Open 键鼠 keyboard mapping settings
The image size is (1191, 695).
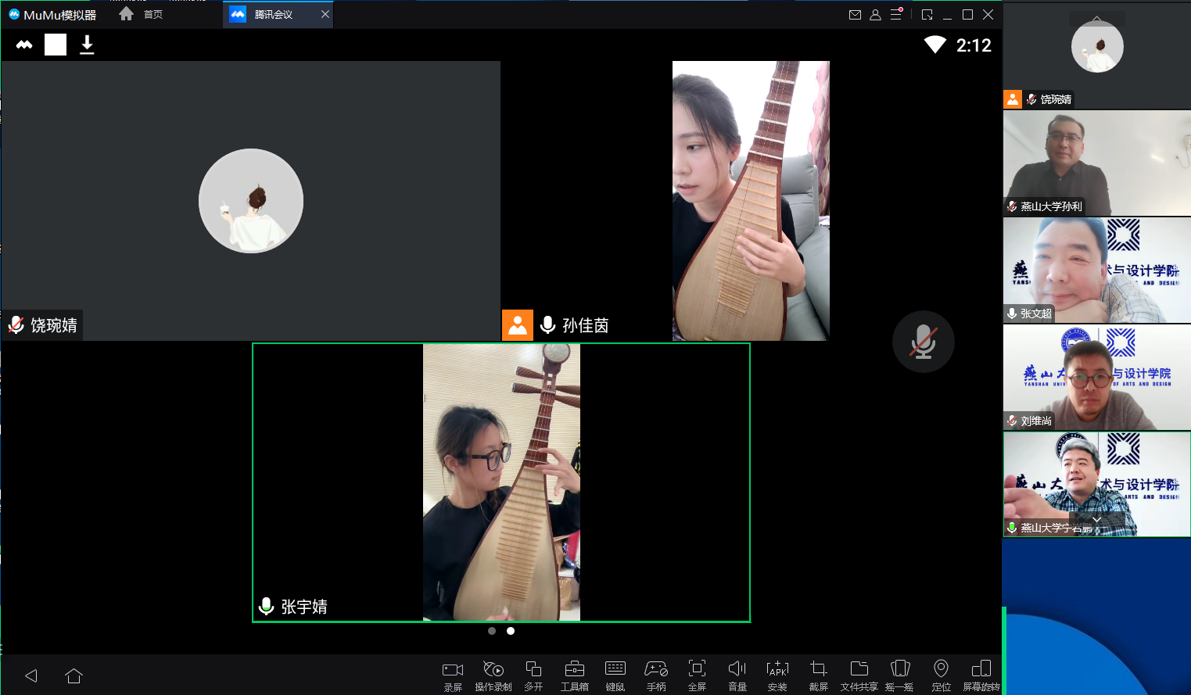point(615,670)
